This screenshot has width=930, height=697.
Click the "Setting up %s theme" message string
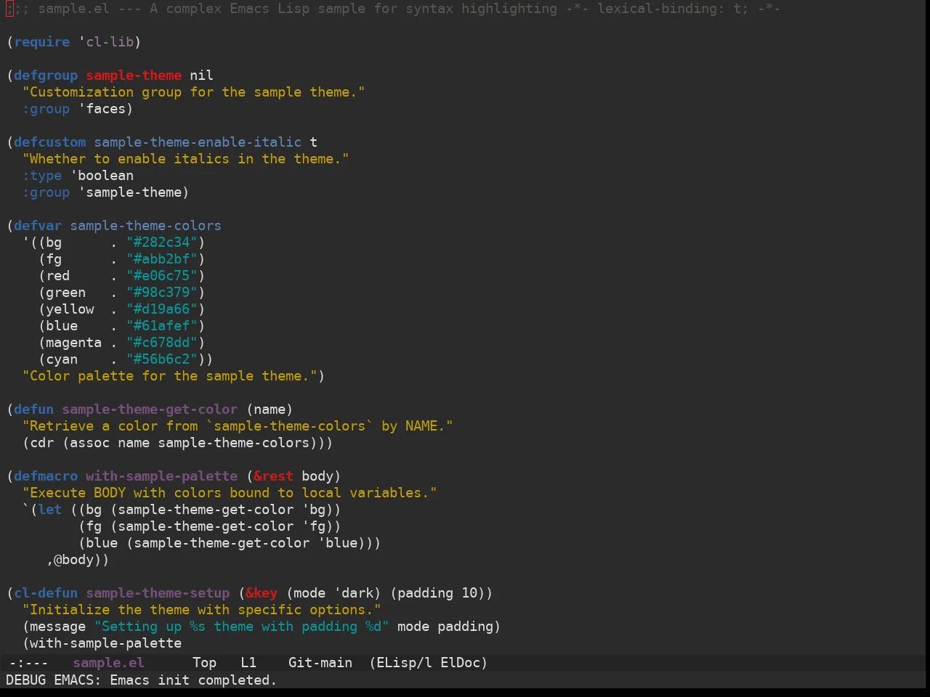tap(242, 627)
